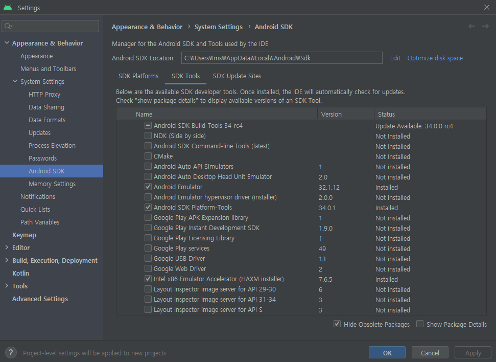Open Date Formats settings
This screenshot has width=496, height=362.
coord(47,120)
